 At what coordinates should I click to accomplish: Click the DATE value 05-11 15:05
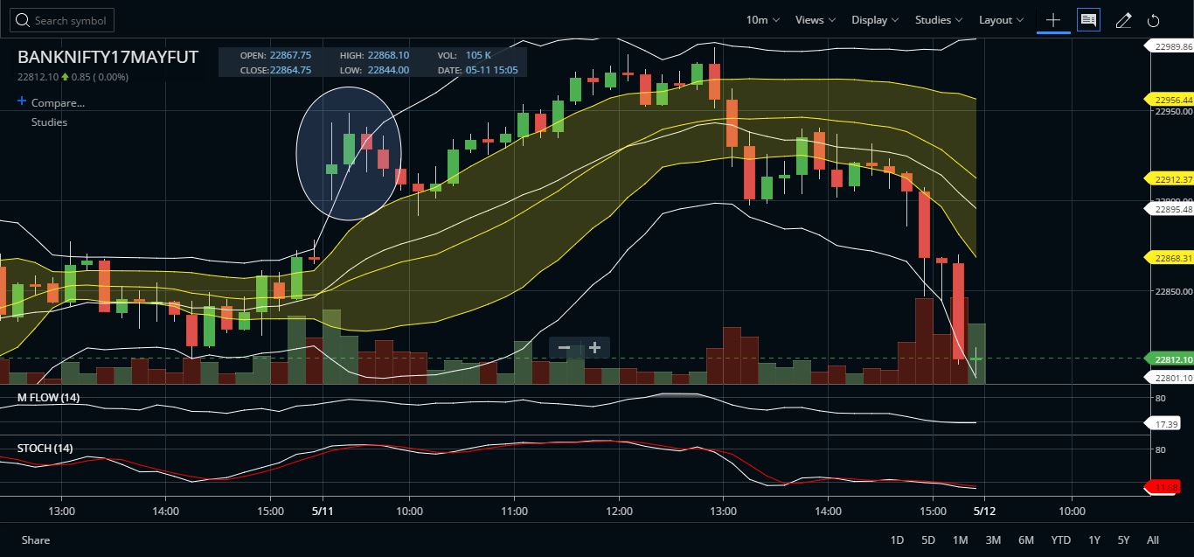(x=491, y=70)
